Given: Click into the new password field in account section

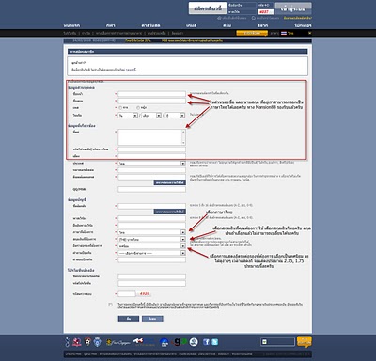Looking at the screenshot, I should (x=151, y=218).
